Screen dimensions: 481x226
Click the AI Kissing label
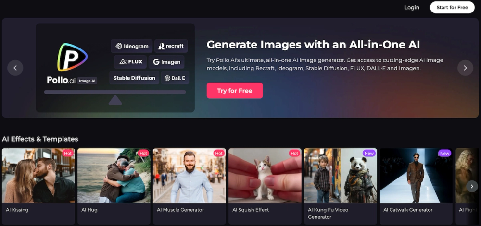pos(17,210)
